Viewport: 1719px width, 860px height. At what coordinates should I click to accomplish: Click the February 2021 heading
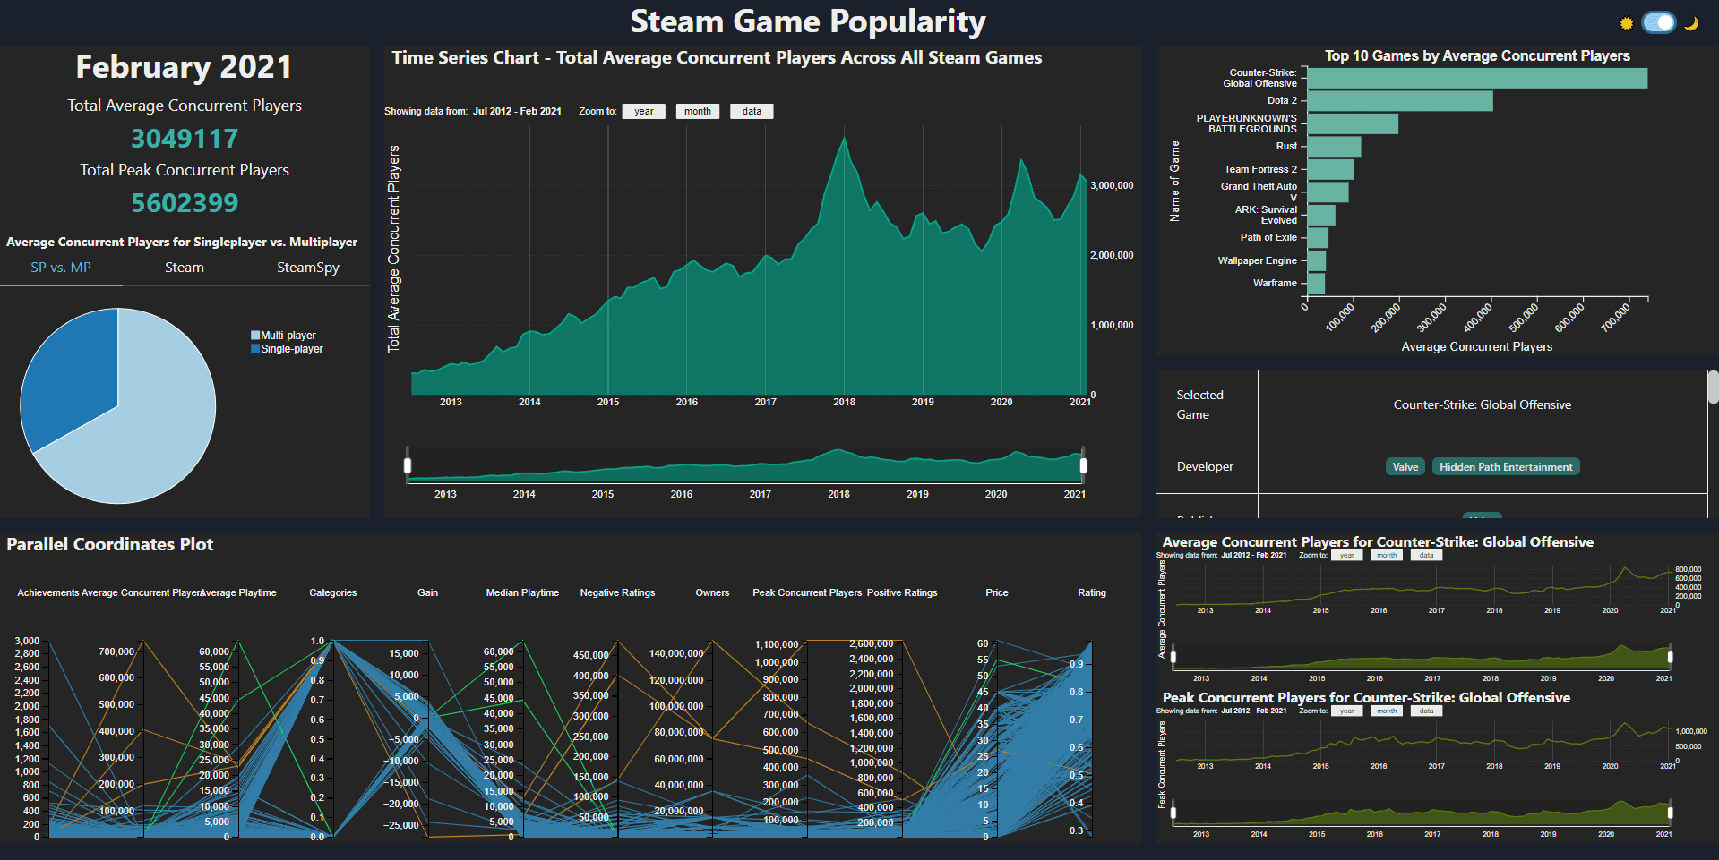coord(185,67)
